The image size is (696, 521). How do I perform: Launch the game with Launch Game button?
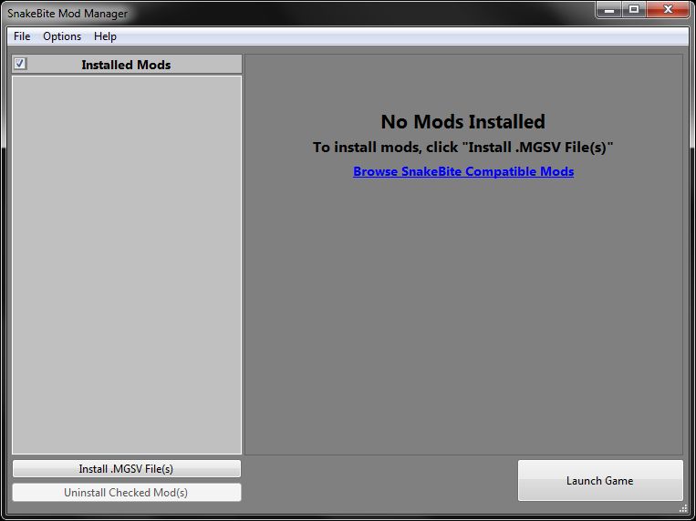600,481
